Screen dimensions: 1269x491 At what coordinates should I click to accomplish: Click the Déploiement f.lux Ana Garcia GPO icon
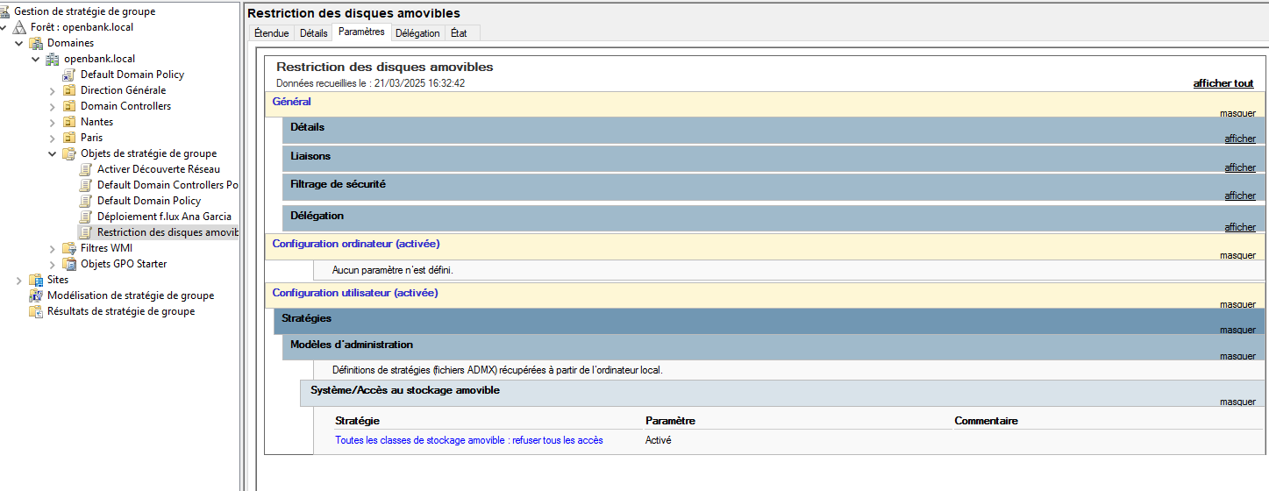click(x=86, y=217)
